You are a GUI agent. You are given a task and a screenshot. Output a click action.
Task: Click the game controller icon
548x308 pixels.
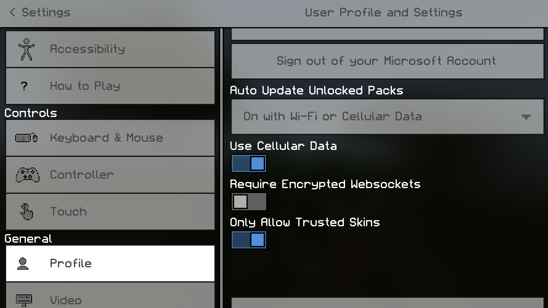pos(28,175)
